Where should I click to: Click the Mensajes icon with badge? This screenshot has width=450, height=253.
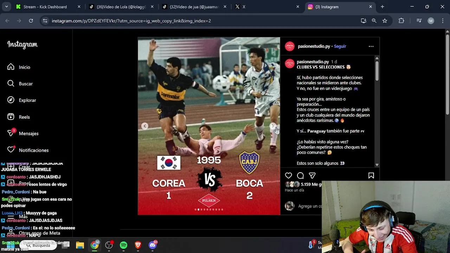pos(12,133)
